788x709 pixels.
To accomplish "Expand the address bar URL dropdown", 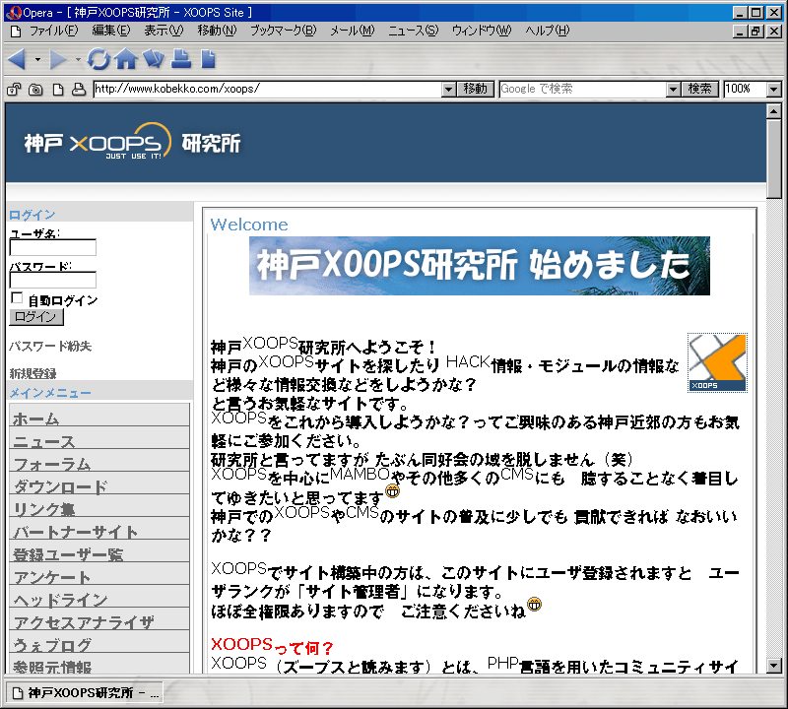I will point(449,90).
